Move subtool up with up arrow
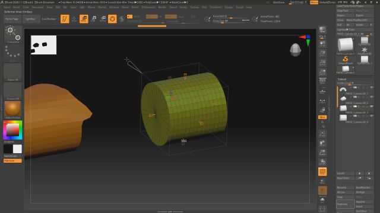 tap(360, 173)
